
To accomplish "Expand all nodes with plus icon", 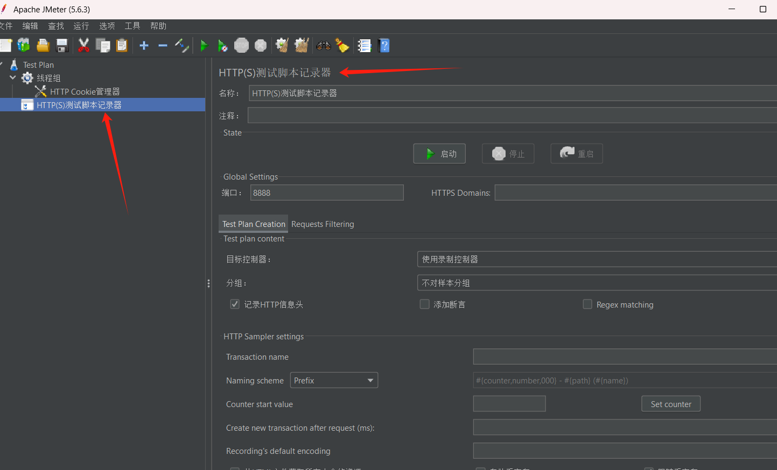I will 144,46.
